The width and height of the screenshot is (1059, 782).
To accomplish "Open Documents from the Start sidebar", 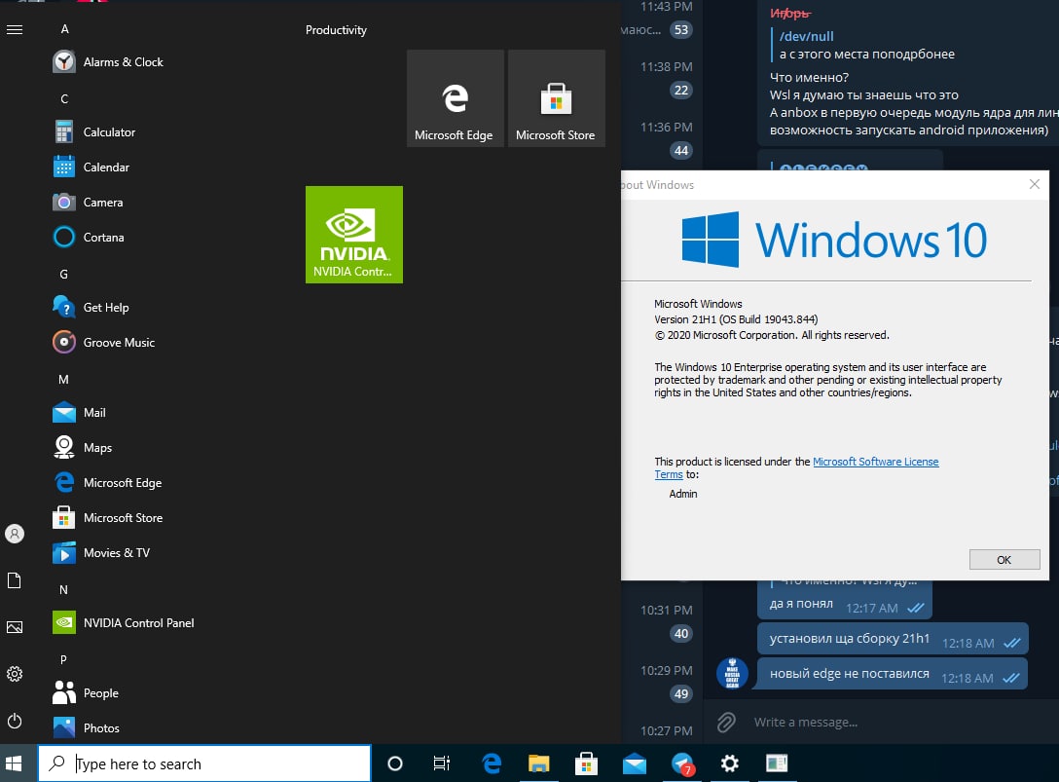I will (15, 580).
